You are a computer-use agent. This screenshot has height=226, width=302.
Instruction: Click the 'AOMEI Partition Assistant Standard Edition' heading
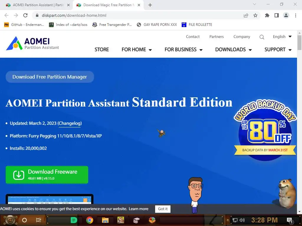point(119,102)
